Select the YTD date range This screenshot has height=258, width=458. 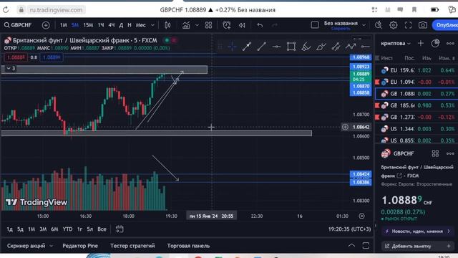click(x=67, y=229)
